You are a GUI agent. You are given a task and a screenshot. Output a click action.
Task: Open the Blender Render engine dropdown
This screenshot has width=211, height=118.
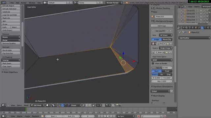[x=114, y=3]
